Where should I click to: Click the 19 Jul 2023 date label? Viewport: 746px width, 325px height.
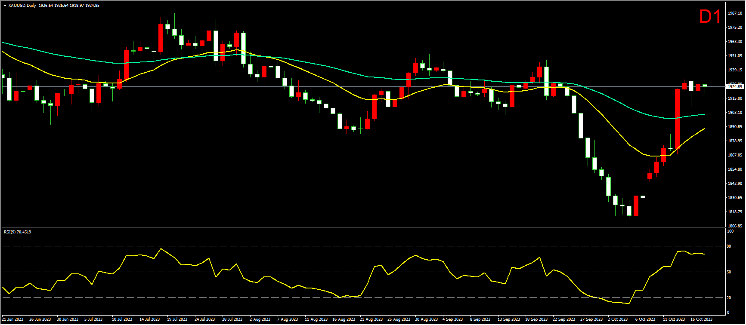pos(177,319)
